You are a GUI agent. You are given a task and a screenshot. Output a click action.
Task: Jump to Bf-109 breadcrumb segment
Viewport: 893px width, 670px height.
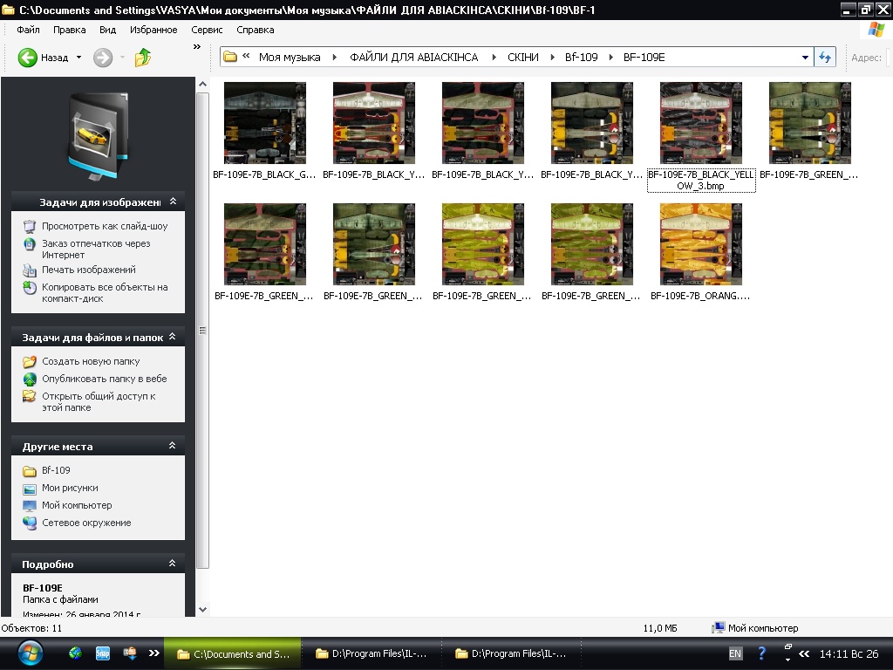click(x=582, y=57)
